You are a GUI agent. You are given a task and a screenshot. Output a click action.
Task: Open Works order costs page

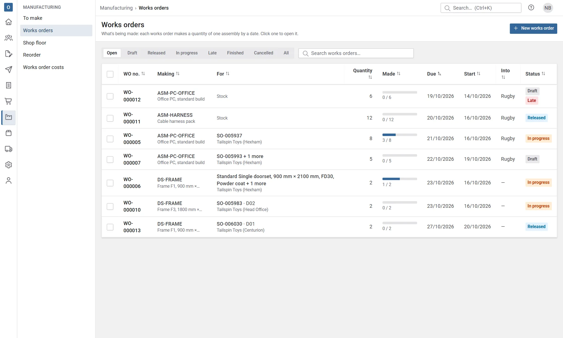tap(56, 67)
